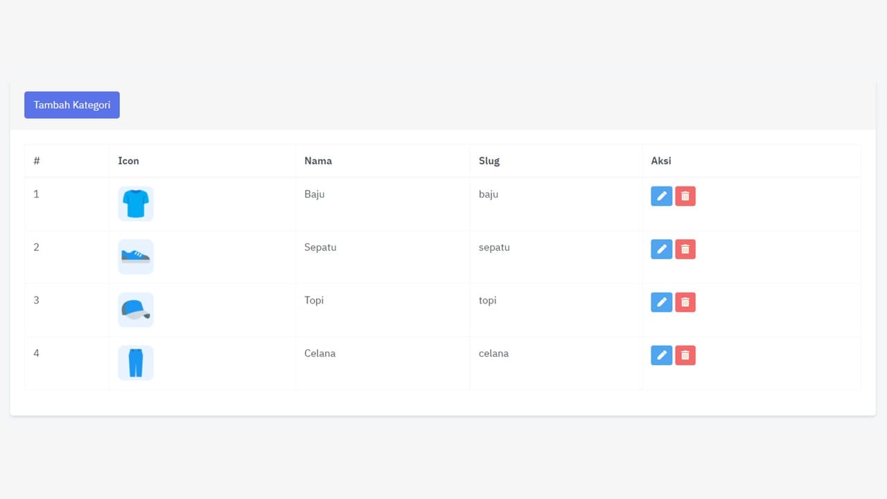Click the Tambah Kategori button
Screen dimensions: 887x499
click(x=72, y=105)
